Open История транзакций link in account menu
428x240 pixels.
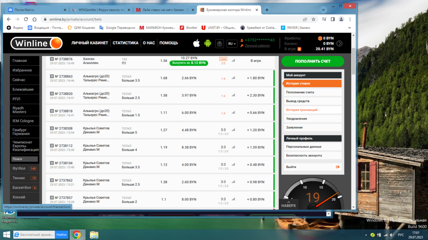[302, 110]
